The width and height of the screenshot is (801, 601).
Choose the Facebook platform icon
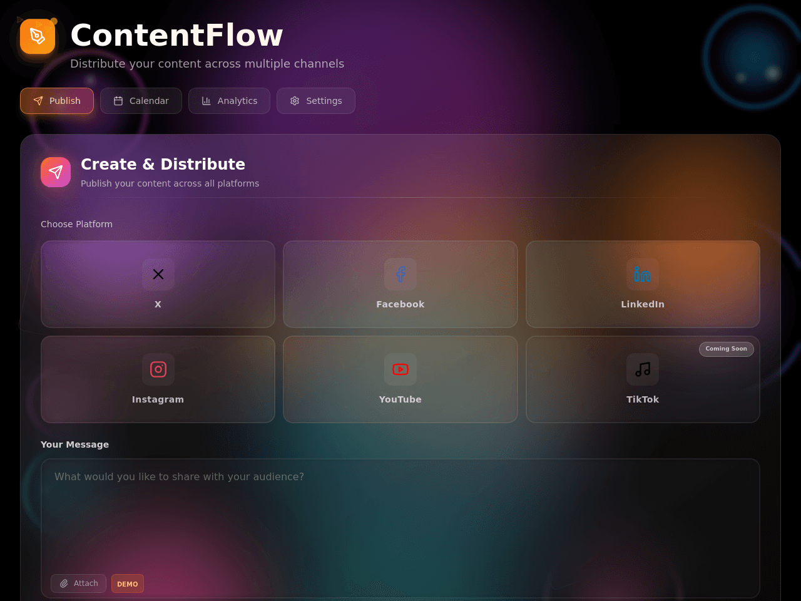[x=400, y=274]
